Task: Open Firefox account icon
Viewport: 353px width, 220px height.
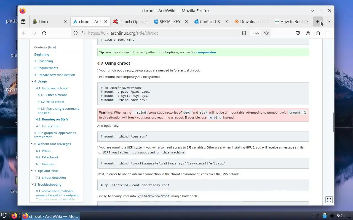Action: (308, 33)
